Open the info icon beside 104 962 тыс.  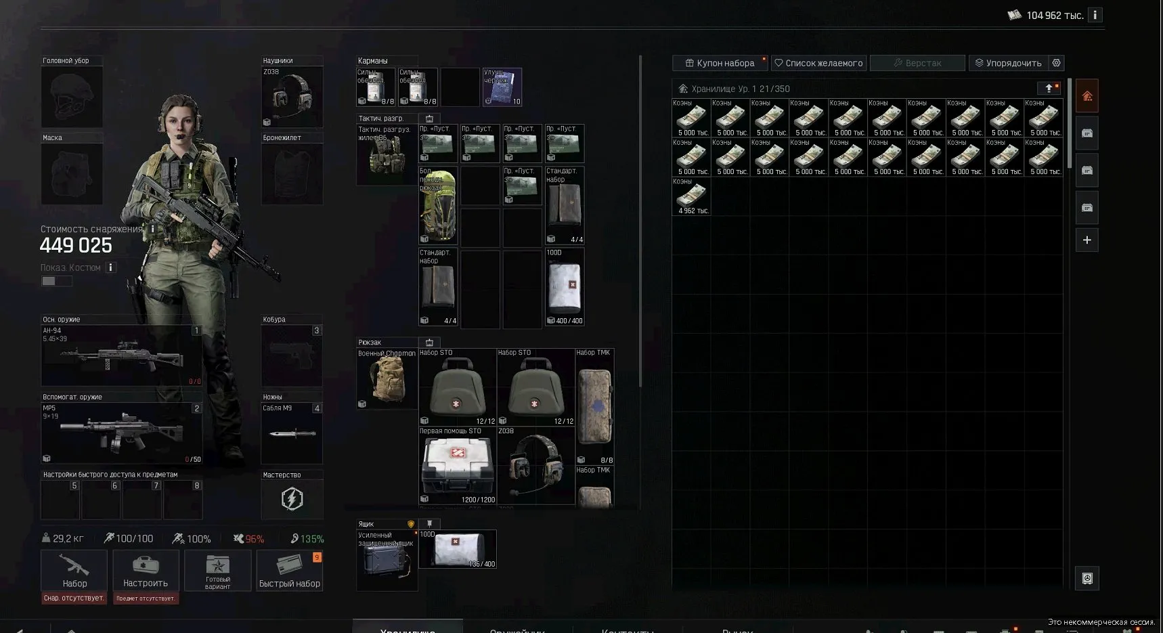click(1095, 15)
